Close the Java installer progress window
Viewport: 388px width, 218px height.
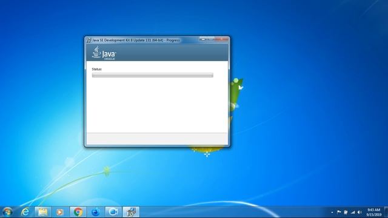(222, 39)
